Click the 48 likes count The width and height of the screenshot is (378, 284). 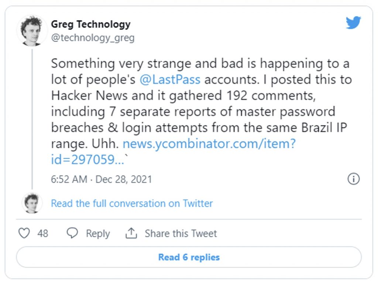(x=43, y=233)
